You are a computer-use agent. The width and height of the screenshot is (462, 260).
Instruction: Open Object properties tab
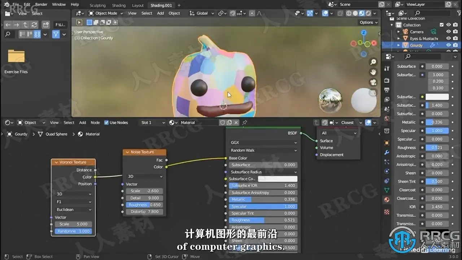click(x=387, y=143)
